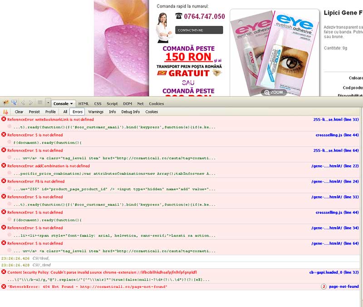Start the JavaScript Profile button
This screenshot has width=363, height=307.
[x=50, y=112]
